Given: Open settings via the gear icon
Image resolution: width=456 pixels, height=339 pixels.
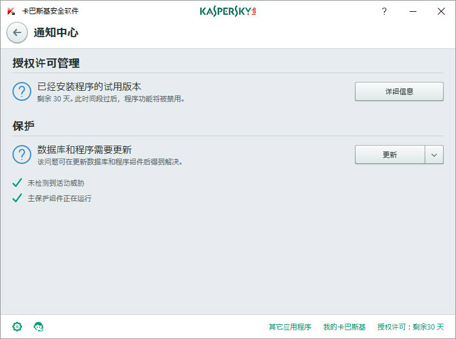Looking at the screenshot, I should (x=17, y=327).
